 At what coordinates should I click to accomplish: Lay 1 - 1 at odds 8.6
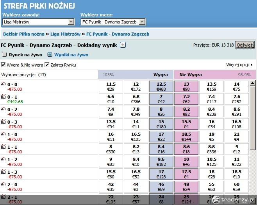pyautogui.click(x=186, y=149)
